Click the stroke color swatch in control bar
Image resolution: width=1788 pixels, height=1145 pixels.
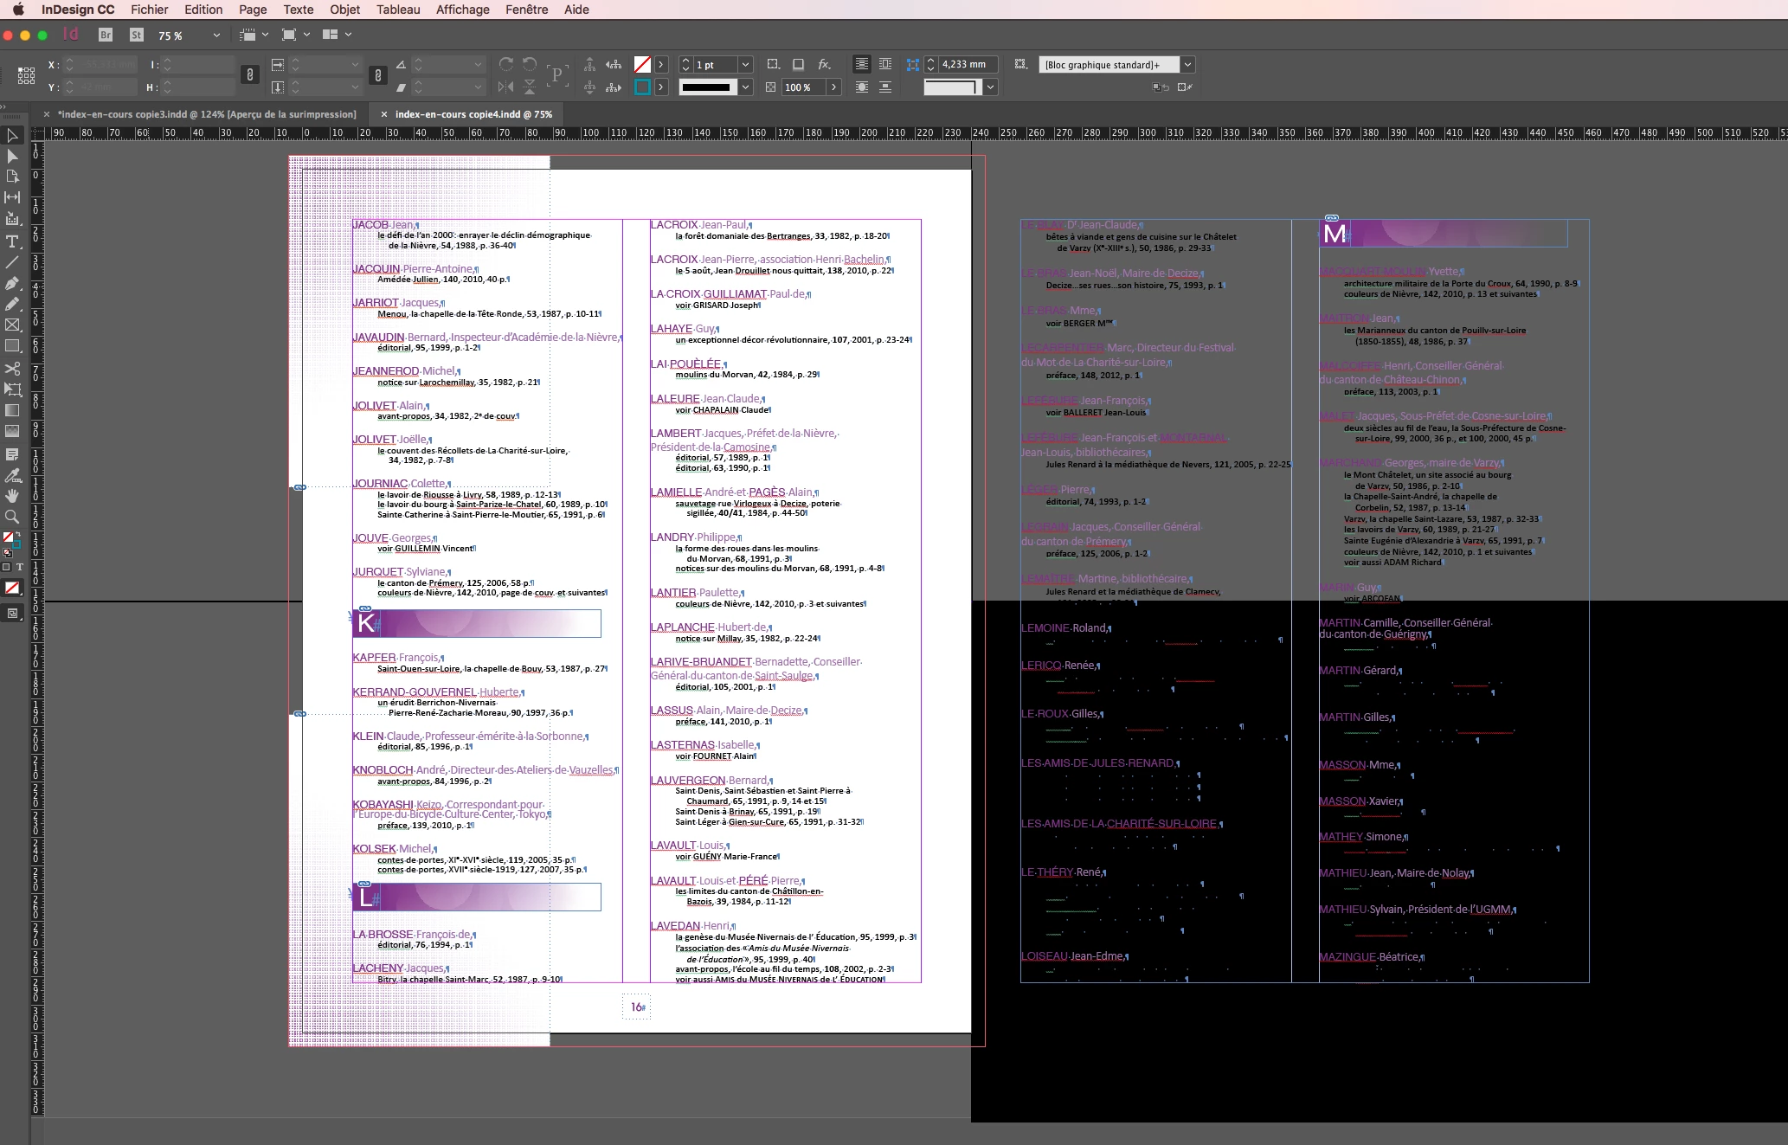(x=642, y=87)
